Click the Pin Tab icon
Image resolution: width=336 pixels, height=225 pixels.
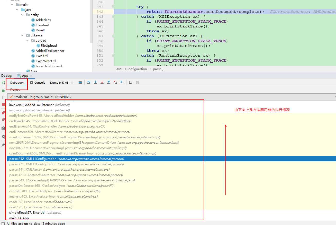(x=3, y=145)
